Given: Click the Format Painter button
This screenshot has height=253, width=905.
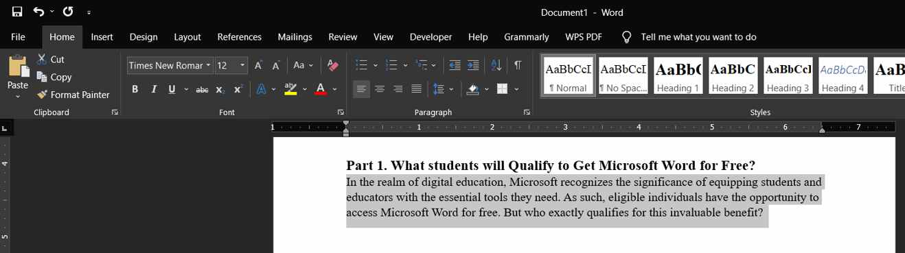Looking at the screenshot, I should pos(73,95).
